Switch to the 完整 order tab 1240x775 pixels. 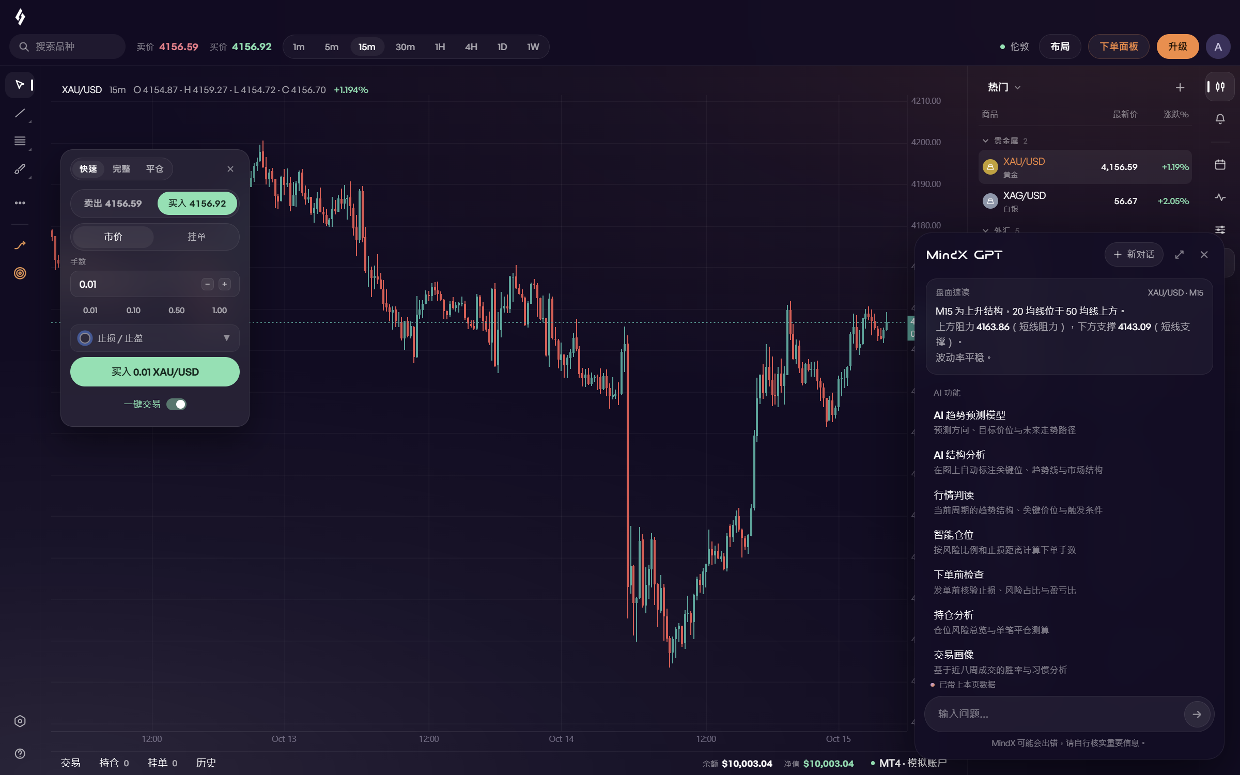coord(121,169)
